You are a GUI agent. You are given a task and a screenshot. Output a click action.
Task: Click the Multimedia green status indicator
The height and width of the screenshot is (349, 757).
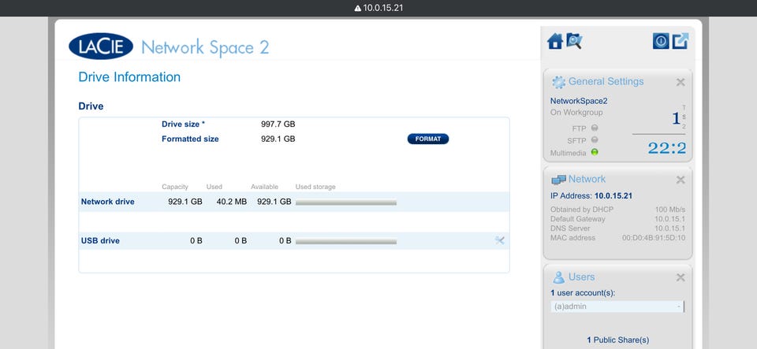pyautogui.click(x=595, y=152)
